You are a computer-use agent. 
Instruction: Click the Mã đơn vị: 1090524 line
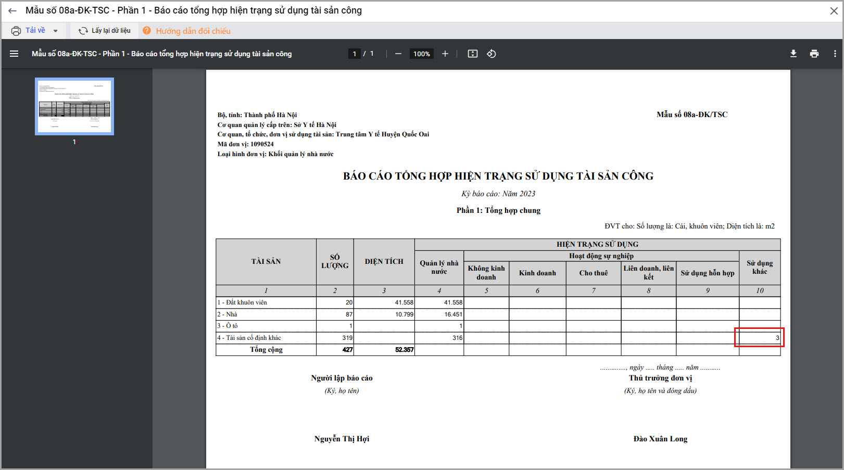click(245, 144)
